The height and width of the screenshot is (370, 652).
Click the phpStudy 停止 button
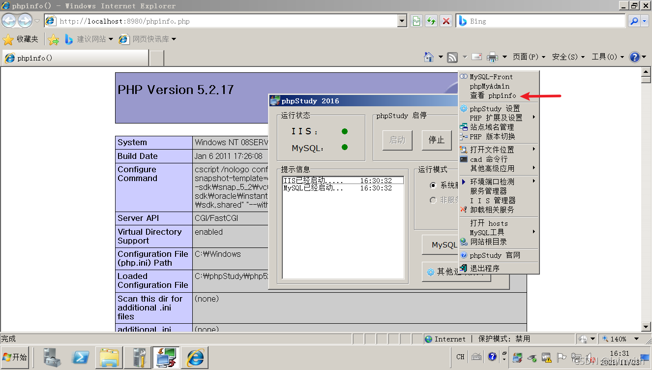point(437,140)
